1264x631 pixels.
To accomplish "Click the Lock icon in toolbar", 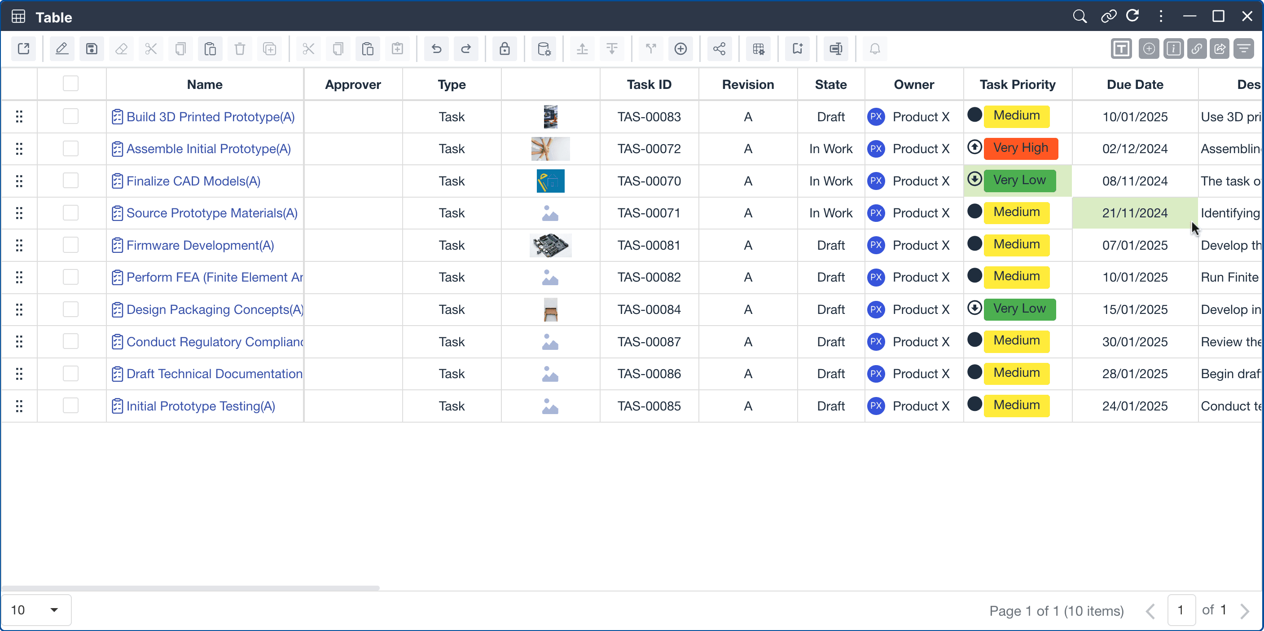I will pyautogui.click(x=505, y=49).
